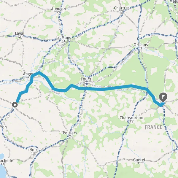Click the Laval city dot
The image size is (178, 178).
coord(20,37)
